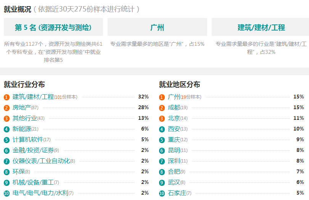The width and height of the screenshot is (309, 200).
Task: Click the 第 5 名 (资源开发与测绘) header box
Action: [x=53, y=27]
